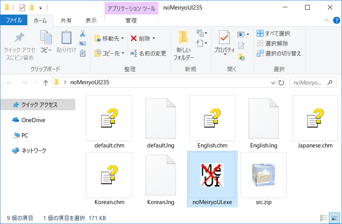The width and height of the screenshot is (342, 224).
Task: Click the scissors cut icon in ribbon
Action: coord(82,34)
